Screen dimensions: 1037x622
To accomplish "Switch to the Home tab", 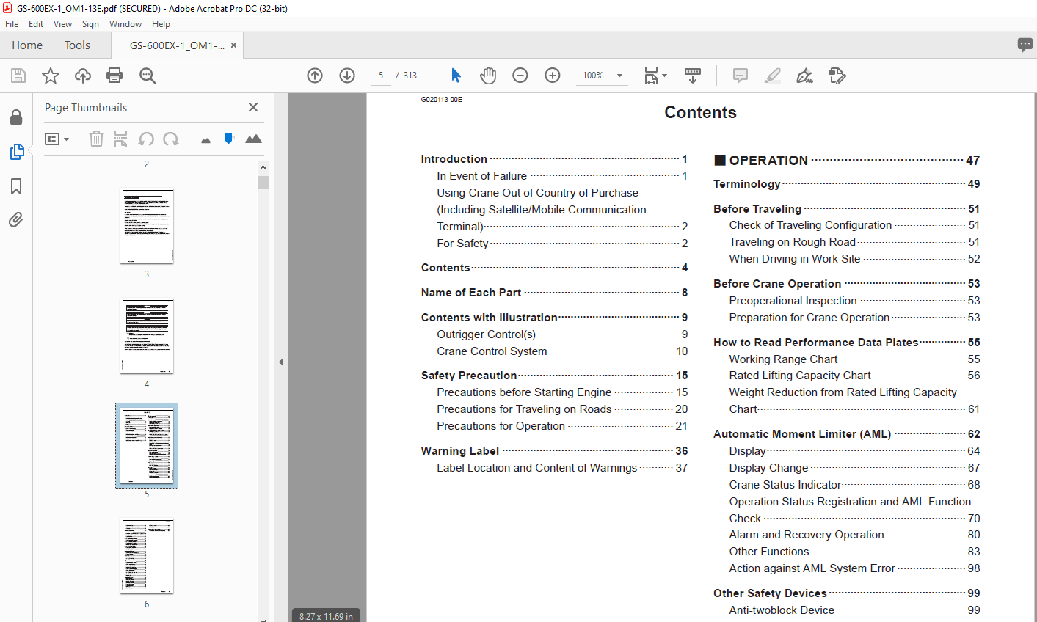I will (27, 45).
